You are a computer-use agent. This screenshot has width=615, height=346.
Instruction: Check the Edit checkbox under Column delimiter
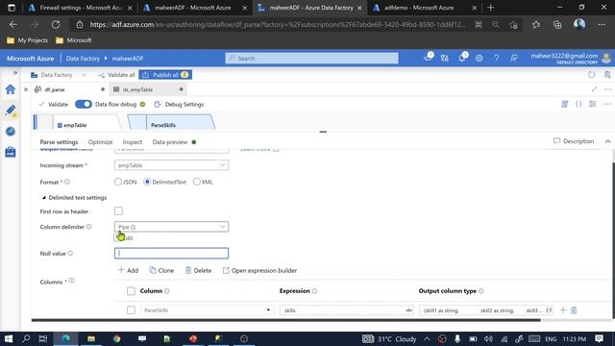[x=118, y=237]
